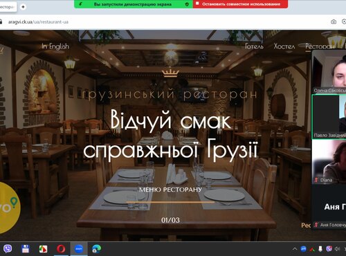
Task: Click the shield icon in the sharing bar
Action: pos(187,4)
